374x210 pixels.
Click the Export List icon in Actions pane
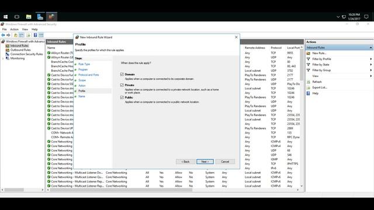pyautogui.click(x=309, y=87)
